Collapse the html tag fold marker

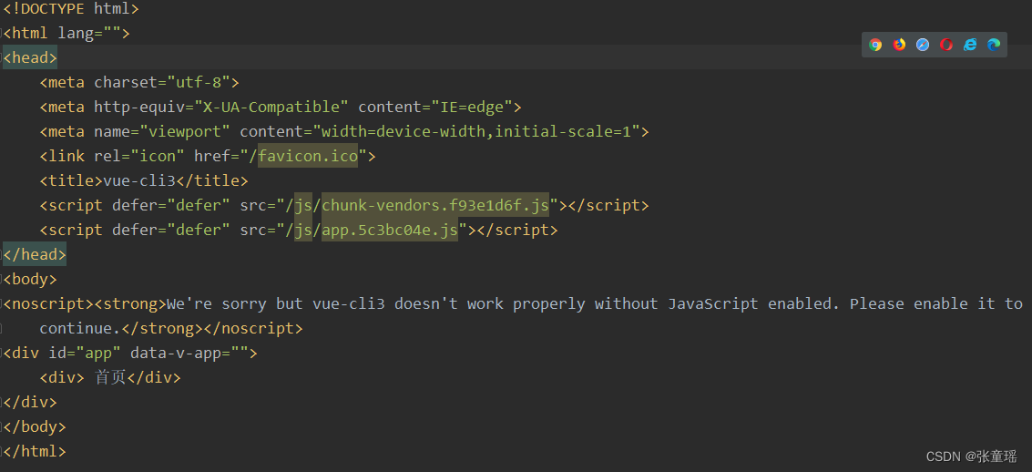click(2, 34)
